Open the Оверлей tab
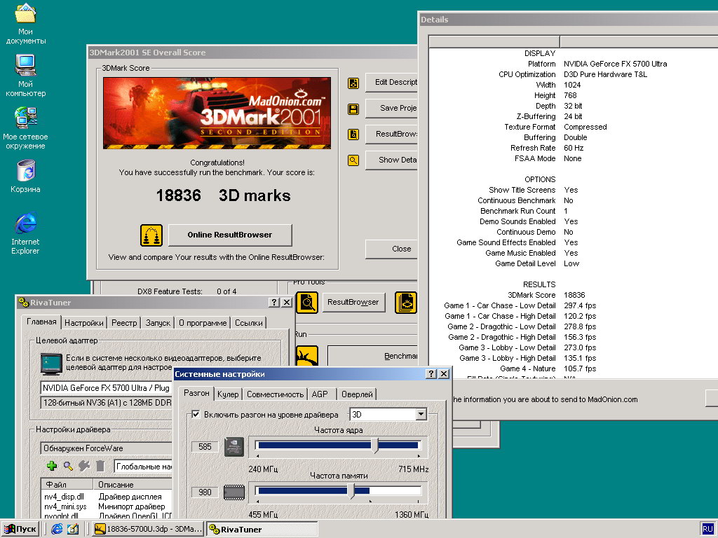The image size is (718, 538). point(357,394)
